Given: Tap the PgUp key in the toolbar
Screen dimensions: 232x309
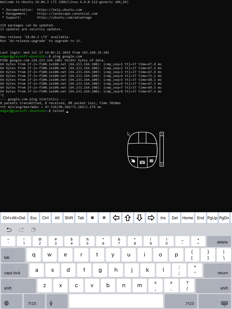Looking at the screenshot, I should tap(212, 218).
